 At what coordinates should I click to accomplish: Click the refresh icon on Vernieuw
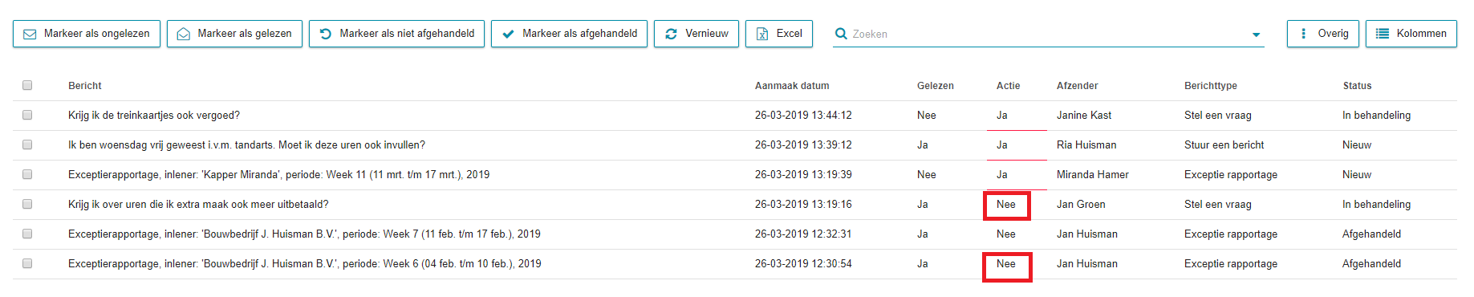point(671,34)
